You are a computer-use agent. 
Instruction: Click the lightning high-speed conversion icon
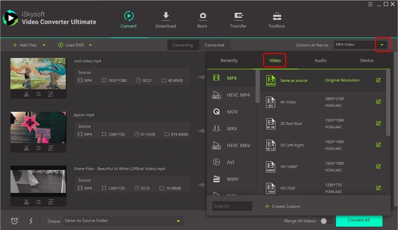click(x=31, y=221)
